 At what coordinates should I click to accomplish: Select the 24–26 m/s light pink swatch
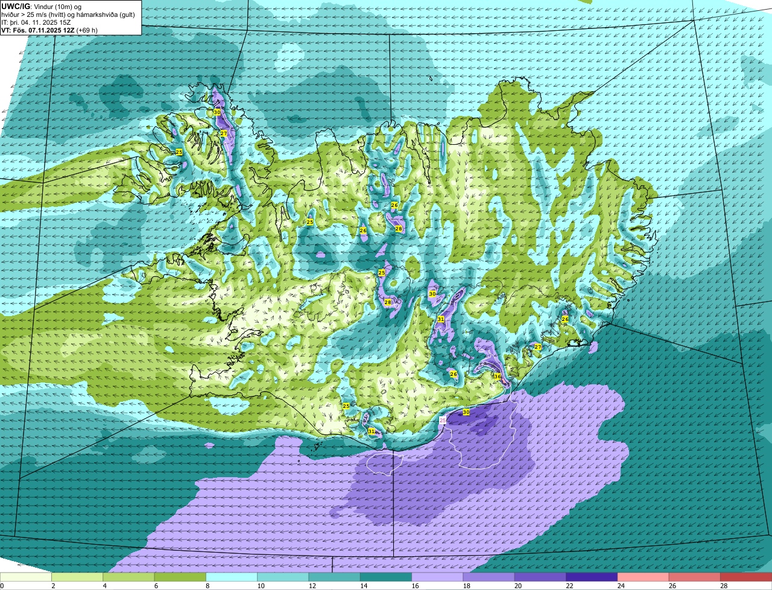point(644,577)
